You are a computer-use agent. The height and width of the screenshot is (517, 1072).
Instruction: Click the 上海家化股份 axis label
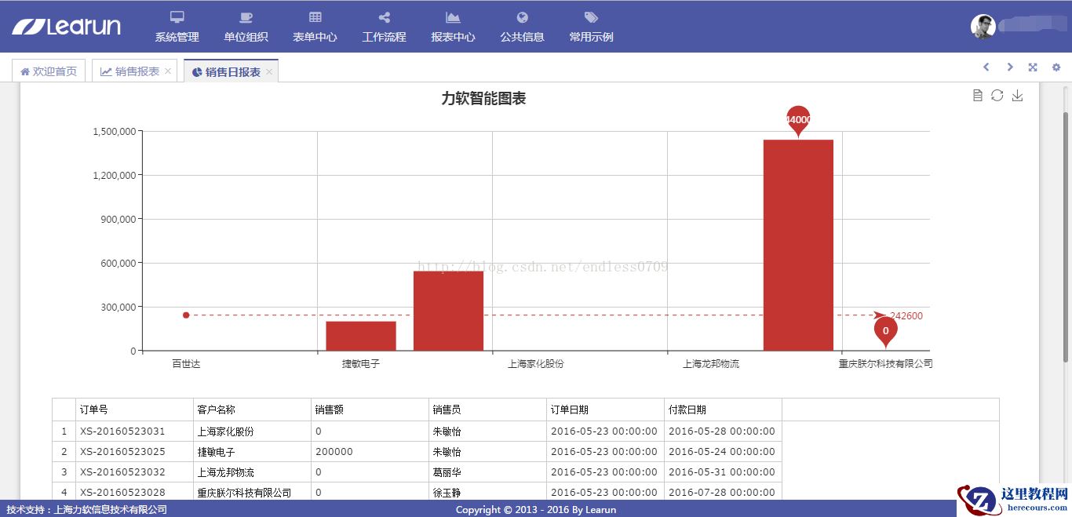tap(536, 364)
